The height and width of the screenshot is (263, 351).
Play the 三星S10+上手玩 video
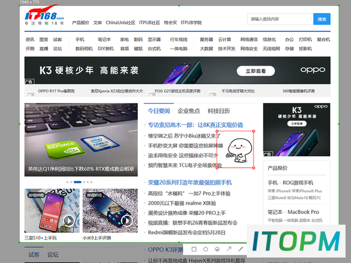point(69,221)
